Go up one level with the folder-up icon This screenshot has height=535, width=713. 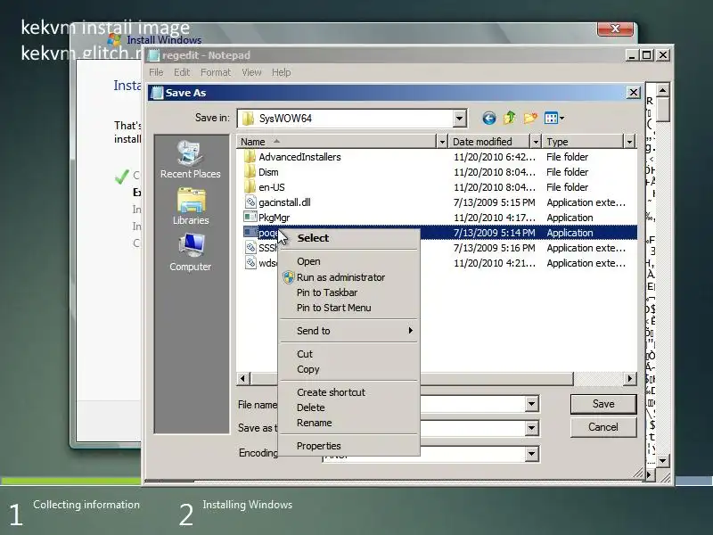(x=509, y=119)
